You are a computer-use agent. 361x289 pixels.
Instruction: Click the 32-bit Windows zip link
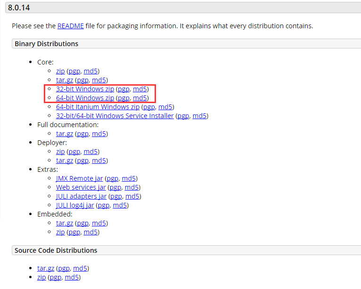click(x=85, y=89)
